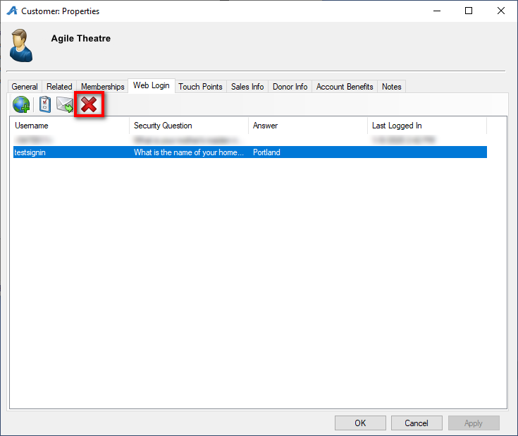Click the customer avatar icon
518x436 pixels.
click(x=21, y=45)
